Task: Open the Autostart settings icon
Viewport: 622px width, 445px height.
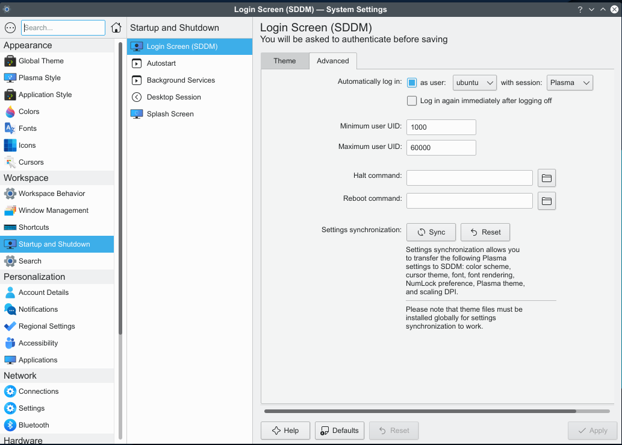Action: tap(136, 63)
